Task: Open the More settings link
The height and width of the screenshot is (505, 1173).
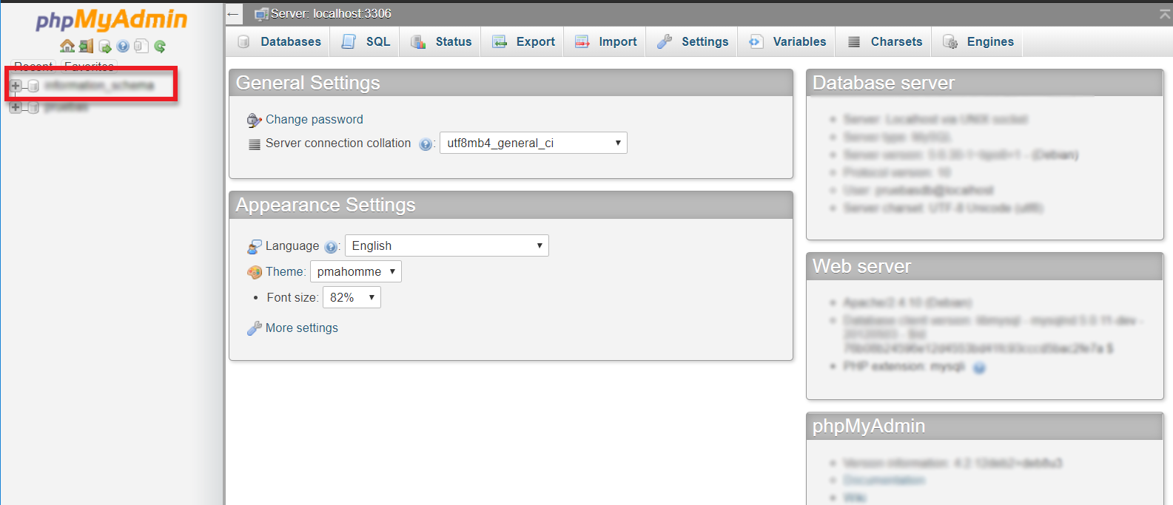Action: click(x=302, y=328)
